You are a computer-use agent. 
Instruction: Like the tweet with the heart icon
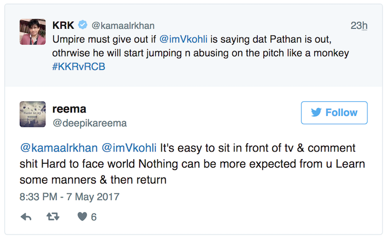click(x=82, y=217)
